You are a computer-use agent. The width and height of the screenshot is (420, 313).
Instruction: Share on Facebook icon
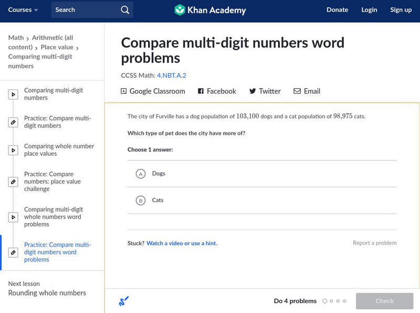pyautogui.click(x=201, y=91)
